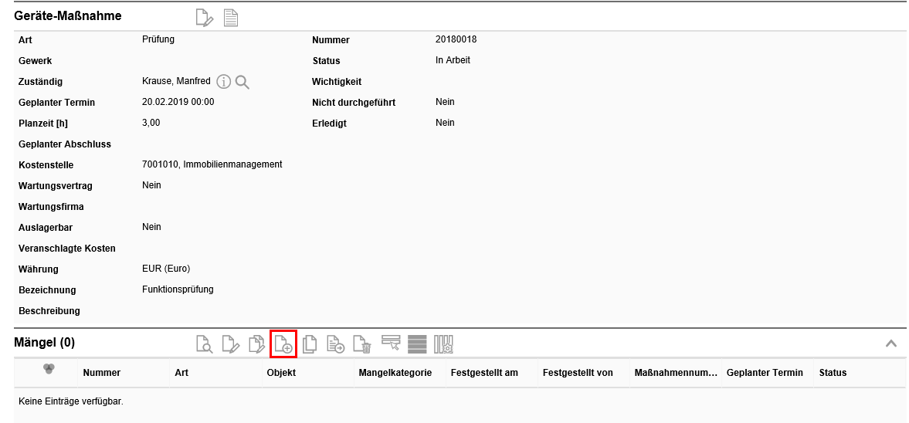909x423 pixels.
Task: Open the column settings gear icon
Action: [x=443, y=344]
